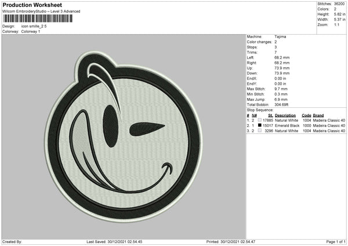Click the 'Trims:' label

click(x=252, y=53)
